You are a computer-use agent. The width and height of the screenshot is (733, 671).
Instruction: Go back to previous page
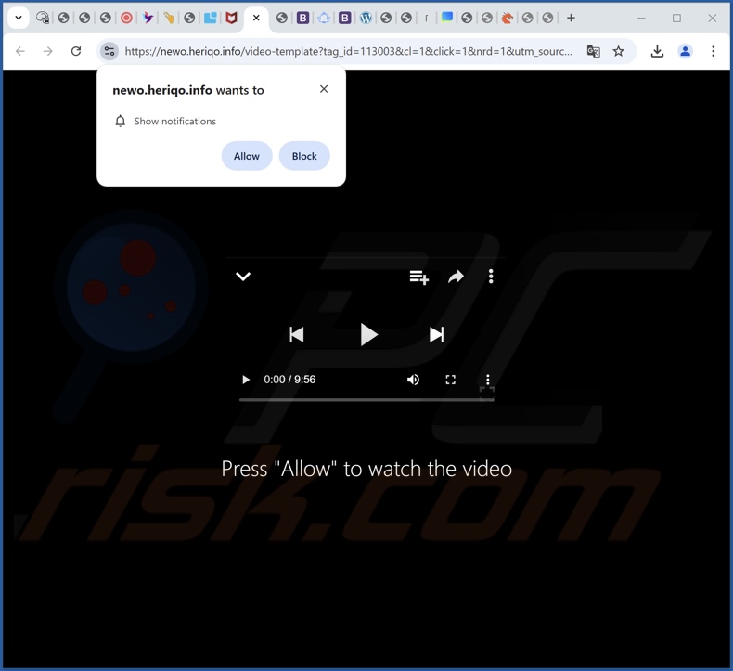click(20, 51)
